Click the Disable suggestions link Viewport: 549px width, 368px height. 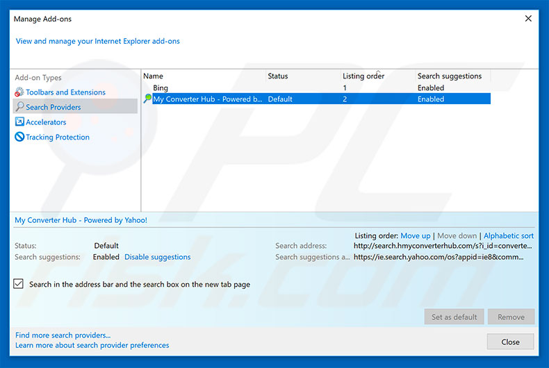click(158, 257)
